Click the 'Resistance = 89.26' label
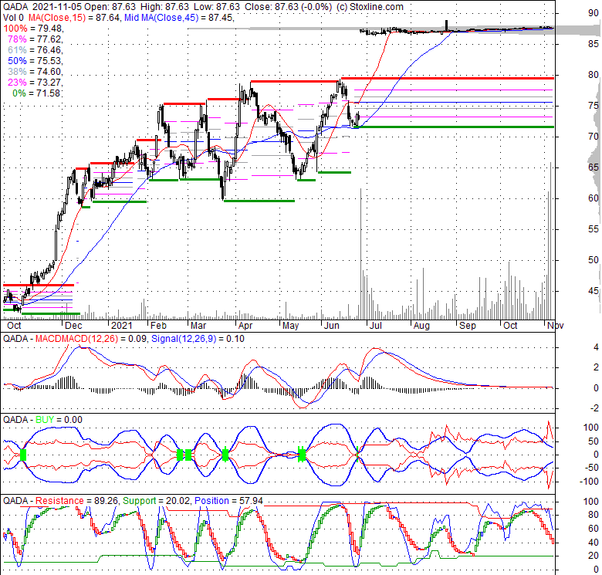The image size is (602, 575). (x=76, y=501)
